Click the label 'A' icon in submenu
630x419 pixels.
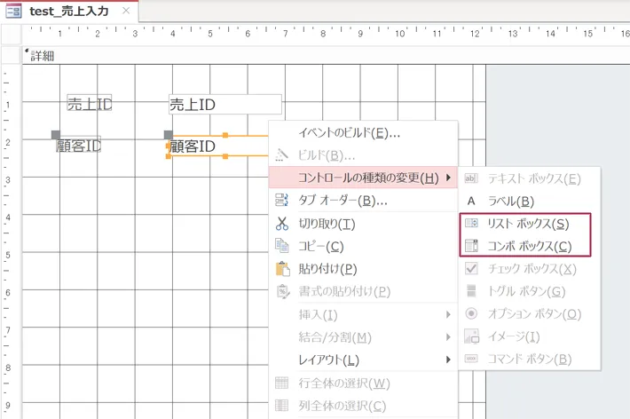coord(472,202)
